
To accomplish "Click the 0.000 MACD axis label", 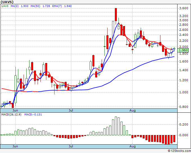I will click(184, 135).
